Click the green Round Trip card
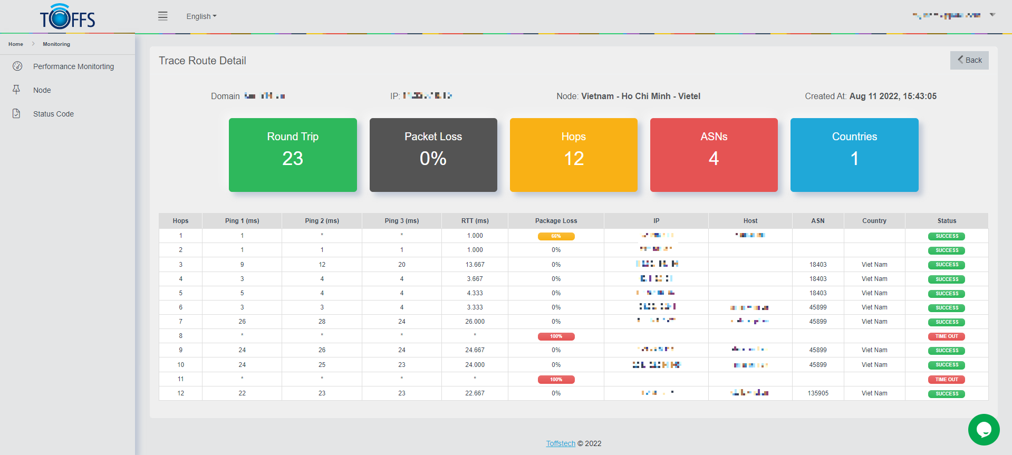Image resolution: width=1012 pixels, height=455 pixels. 293,155
